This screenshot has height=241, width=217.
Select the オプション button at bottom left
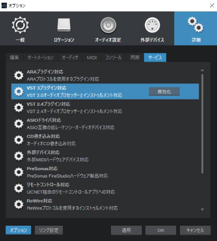point(18,230)
